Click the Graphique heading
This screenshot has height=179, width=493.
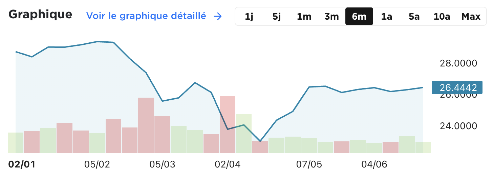pyautogui.click(x=40, y=15)
